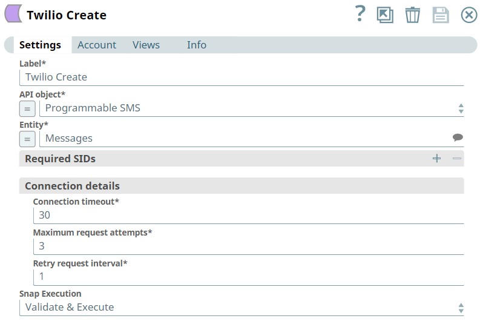This screenshot has width=480, height=330.
Task: Add a Required SIDs row
Action: point(436,158)
